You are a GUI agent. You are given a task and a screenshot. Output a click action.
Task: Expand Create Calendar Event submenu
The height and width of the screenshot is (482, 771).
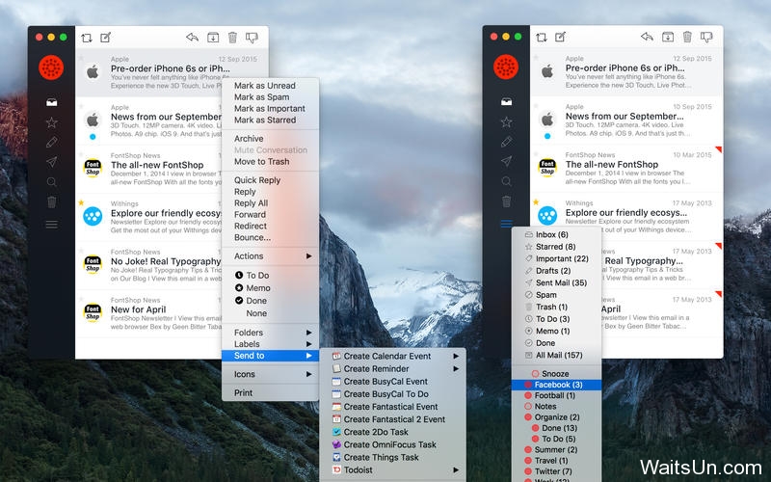coord(392,356)
